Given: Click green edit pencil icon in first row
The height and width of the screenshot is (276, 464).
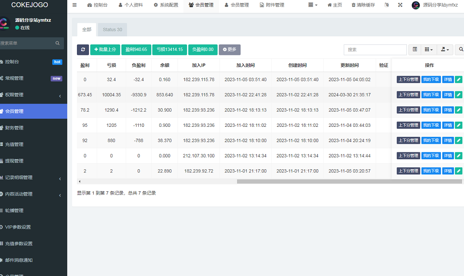Looking at the screenshot, I should [x=459, y=80].
